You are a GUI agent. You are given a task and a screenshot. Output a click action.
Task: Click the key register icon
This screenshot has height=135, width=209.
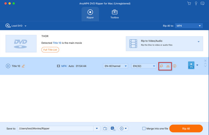pyautogui.click(x=196, y=3)
